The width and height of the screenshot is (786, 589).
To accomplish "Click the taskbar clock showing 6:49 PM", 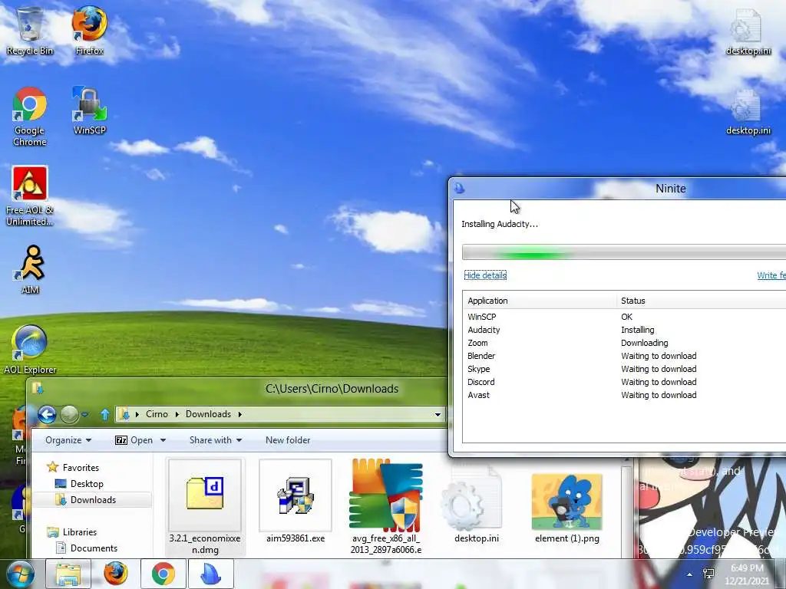I will coord(747,574).
